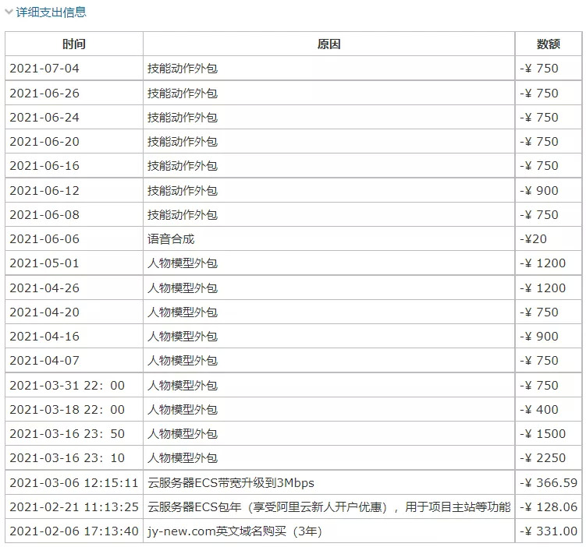The width and height of the screenshot is (586, 547).
Task: Collapse the 详细支出信息 section chevron
Action: 9,12
